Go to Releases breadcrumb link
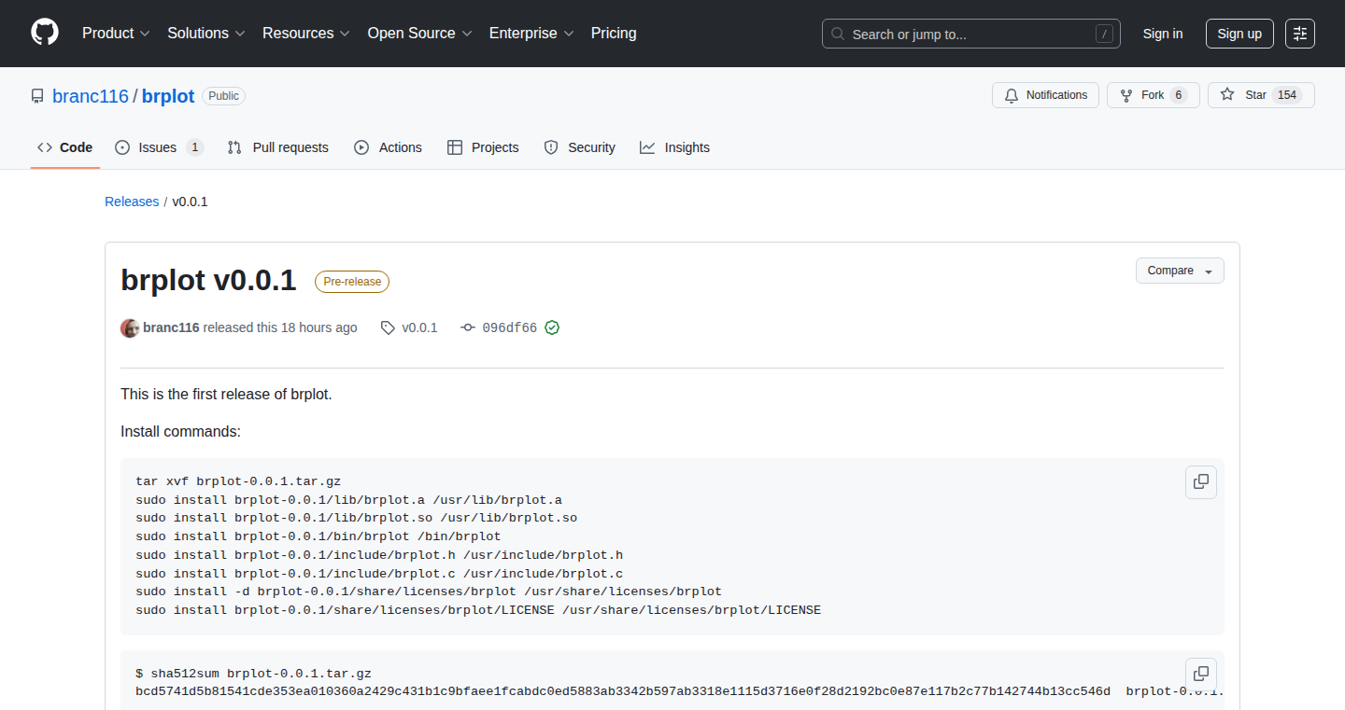Screen dimensions: 1345x710 [x=132, y=202]
